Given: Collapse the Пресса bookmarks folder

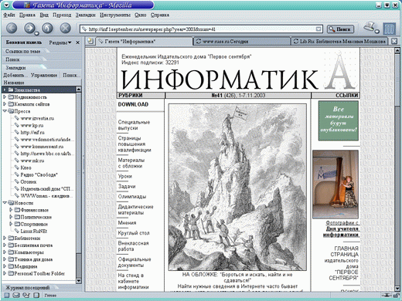Looking at the screenshot, I should 5,111.
